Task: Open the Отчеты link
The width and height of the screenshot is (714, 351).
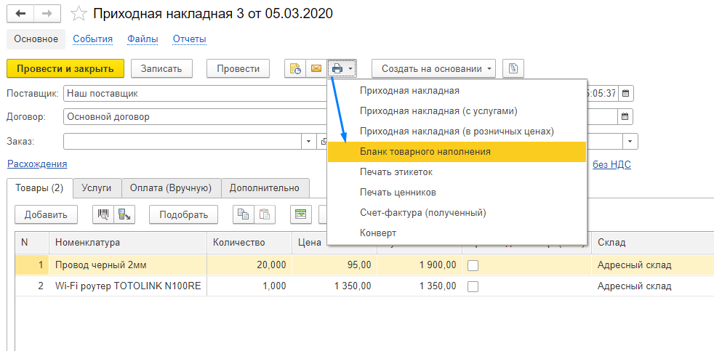Action: 190,39
